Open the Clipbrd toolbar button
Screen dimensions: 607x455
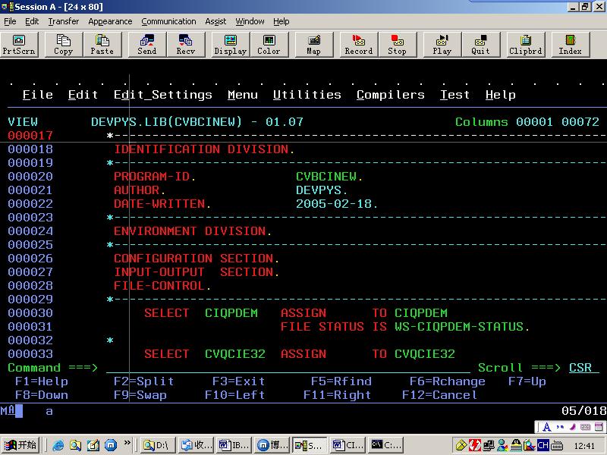coord(525,45)
